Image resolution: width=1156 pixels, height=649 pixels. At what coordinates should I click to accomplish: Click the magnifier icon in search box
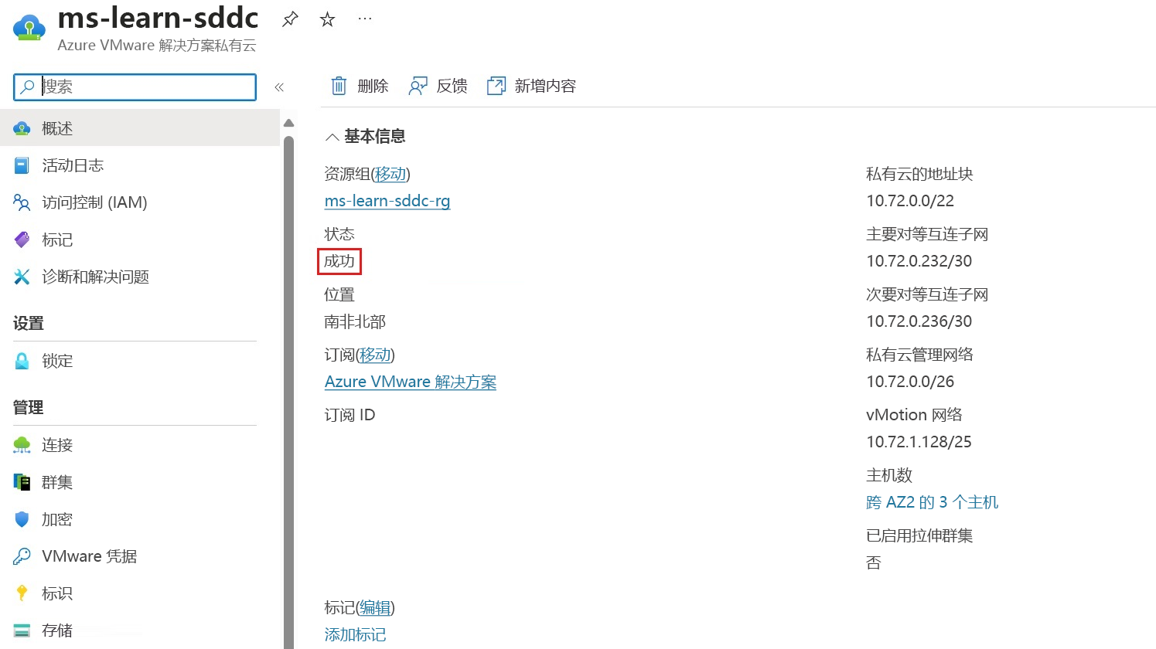point(27,87)
